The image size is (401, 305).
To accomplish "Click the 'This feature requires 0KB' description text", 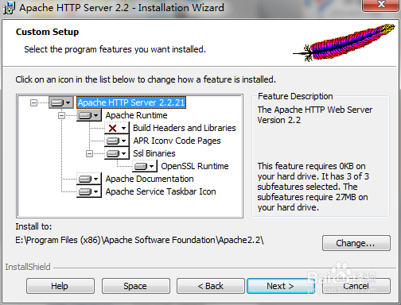I will 313,187.
